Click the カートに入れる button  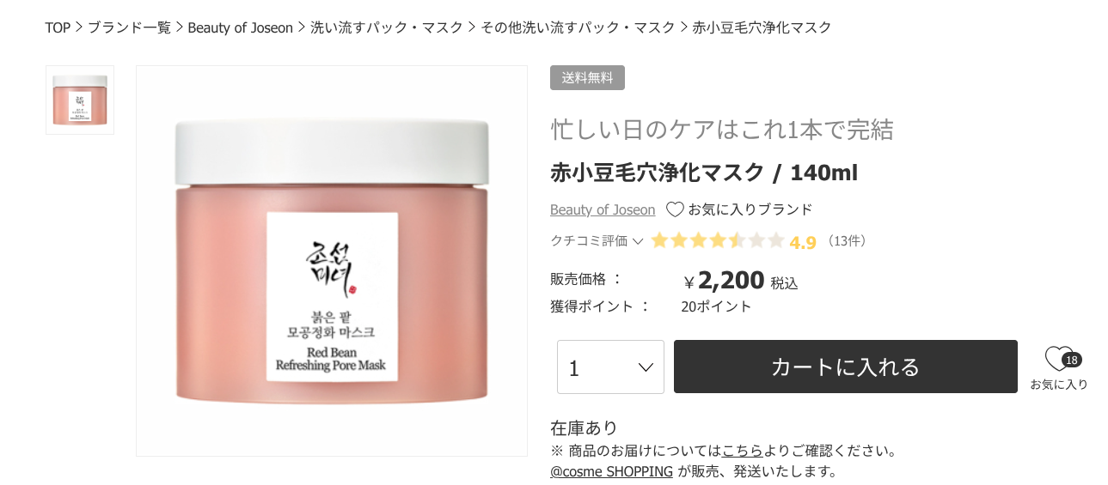[x=846, y=367]
